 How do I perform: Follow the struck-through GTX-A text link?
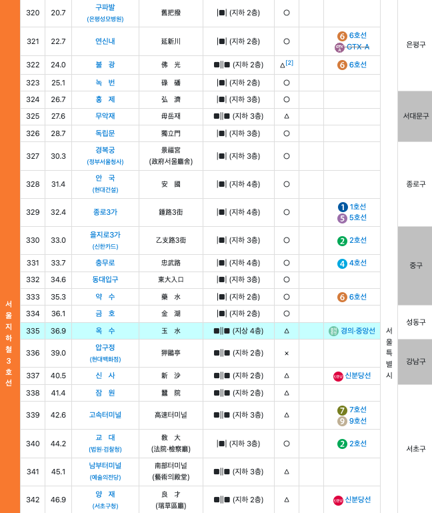[358, 47]
